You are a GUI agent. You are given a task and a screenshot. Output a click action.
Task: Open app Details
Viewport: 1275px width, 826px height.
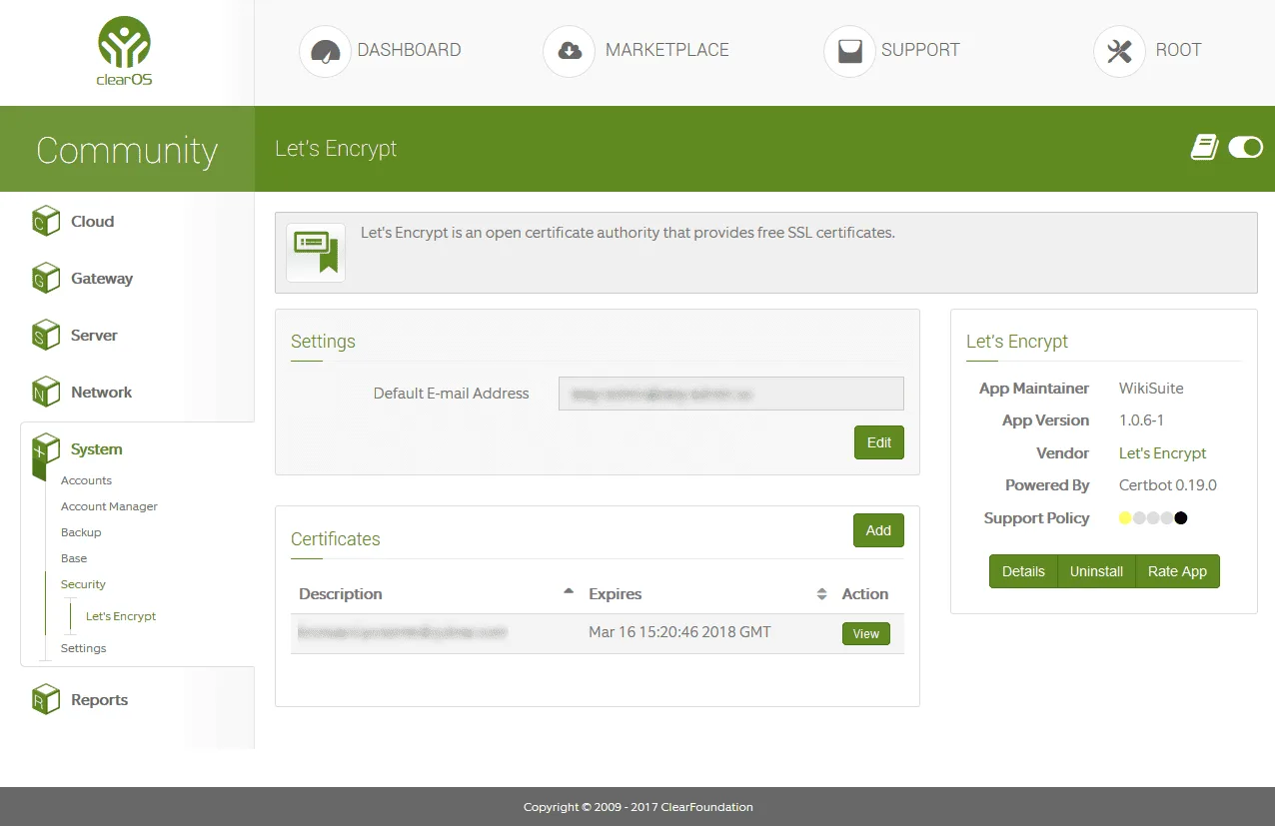pyautogui.click(x=1023, y=571)
